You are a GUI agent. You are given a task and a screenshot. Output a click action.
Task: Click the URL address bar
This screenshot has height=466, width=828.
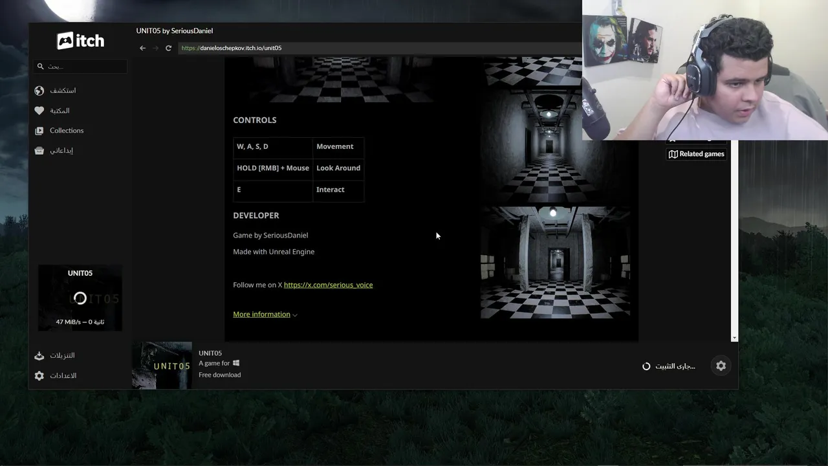point(378,48)
